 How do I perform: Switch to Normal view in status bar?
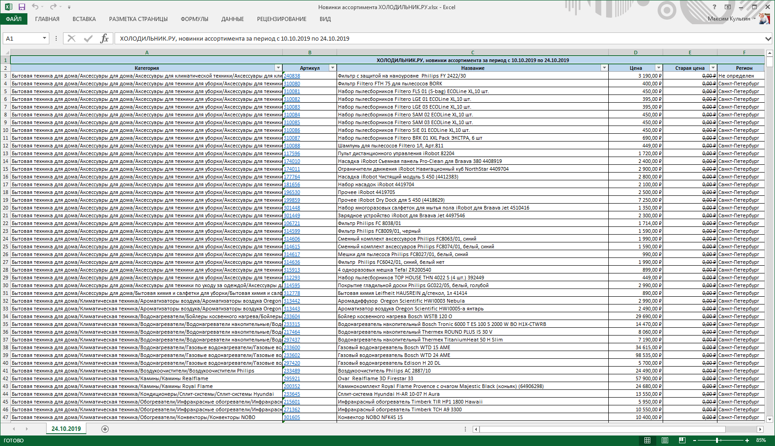tap(647, 441)
